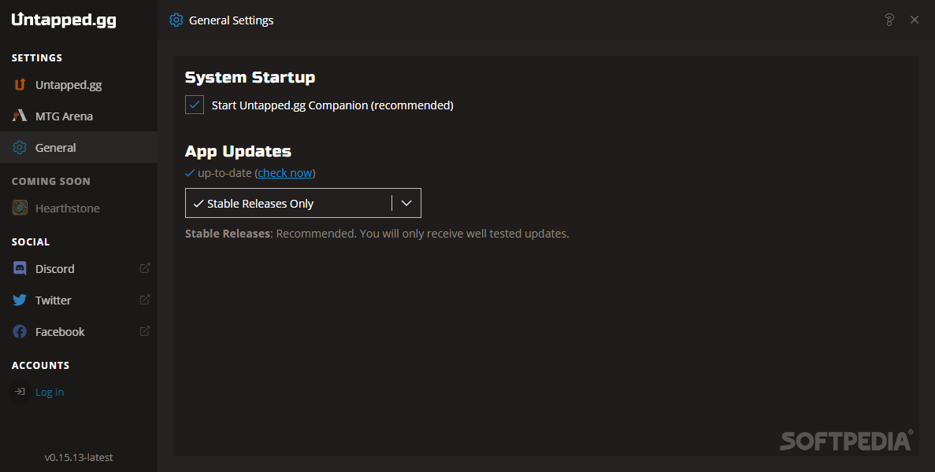Click the external link icon beside Twitter
This screenshot has height=472, width=935.
point(144,300)
